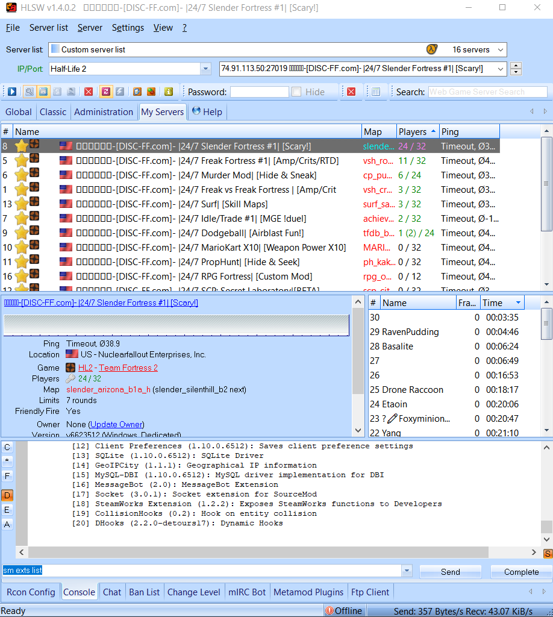The width and height of the screenshot is (553, 617).
Task: Click the table layout icon left of Search
Action: pyautogui.click(x=376, y=92)
